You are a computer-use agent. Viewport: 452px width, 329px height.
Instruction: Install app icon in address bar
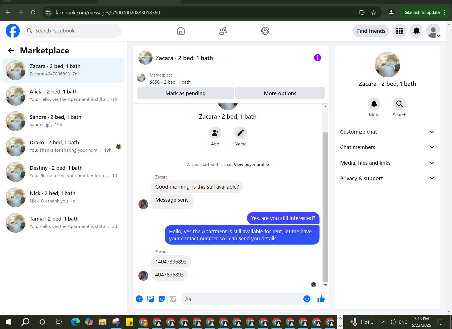[362, 12]
